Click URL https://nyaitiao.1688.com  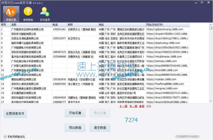(161, 79)
